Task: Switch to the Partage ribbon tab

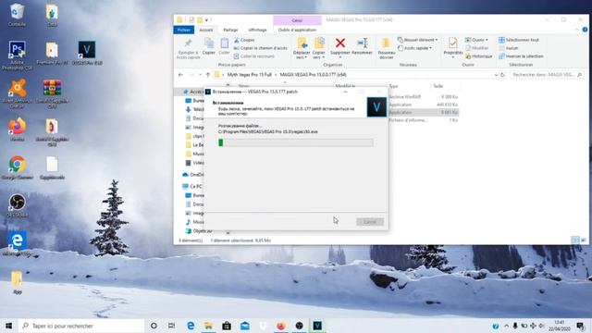Action: point(230,30)
